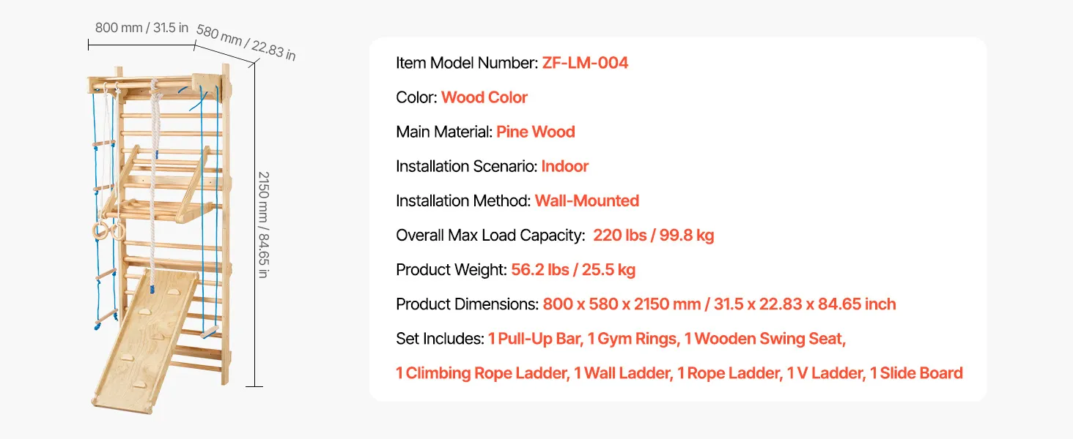The width and height of the screenshot is (1073, 439).
Task: Click the 56.2 lbs product weight value
Action: click(572, 269)
